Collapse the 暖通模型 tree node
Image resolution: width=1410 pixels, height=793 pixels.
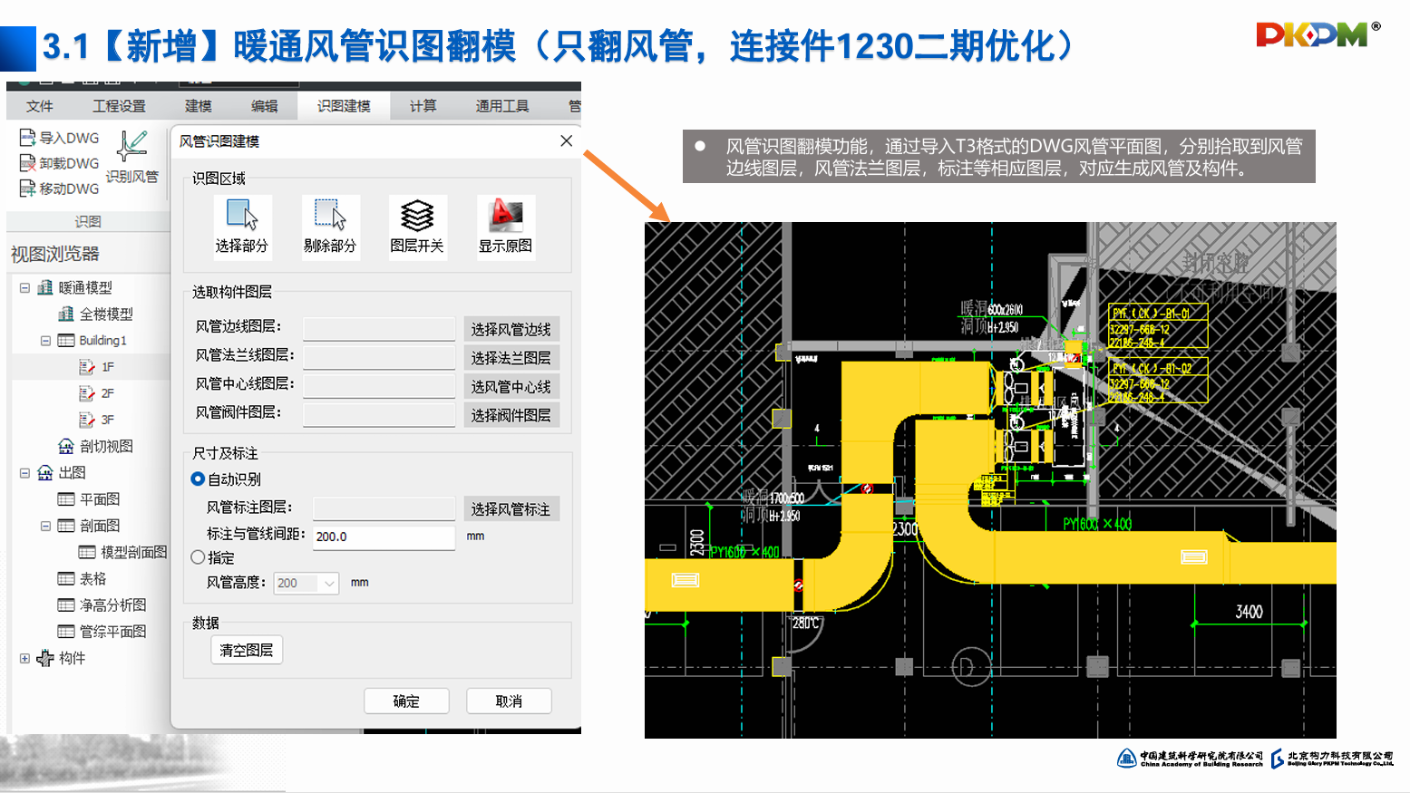pyautogui.click(x=24, y=287)
